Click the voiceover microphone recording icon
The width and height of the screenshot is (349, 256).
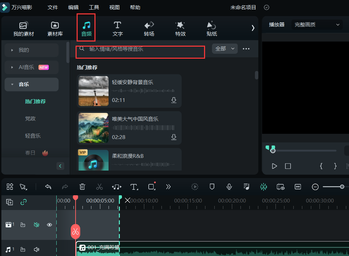click(229, 187)
